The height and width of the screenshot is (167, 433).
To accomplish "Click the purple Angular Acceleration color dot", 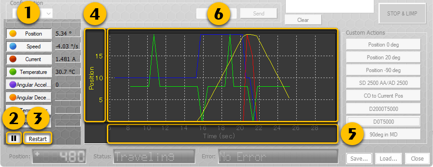I will (13, 85).
